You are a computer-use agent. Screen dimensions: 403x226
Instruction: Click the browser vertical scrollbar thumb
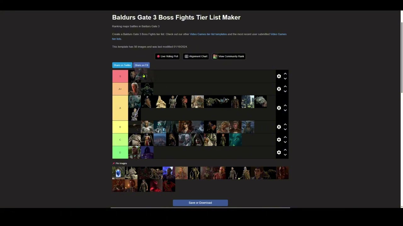401,57
